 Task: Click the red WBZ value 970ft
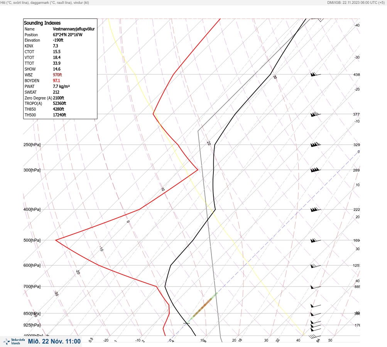click(57, 75)
